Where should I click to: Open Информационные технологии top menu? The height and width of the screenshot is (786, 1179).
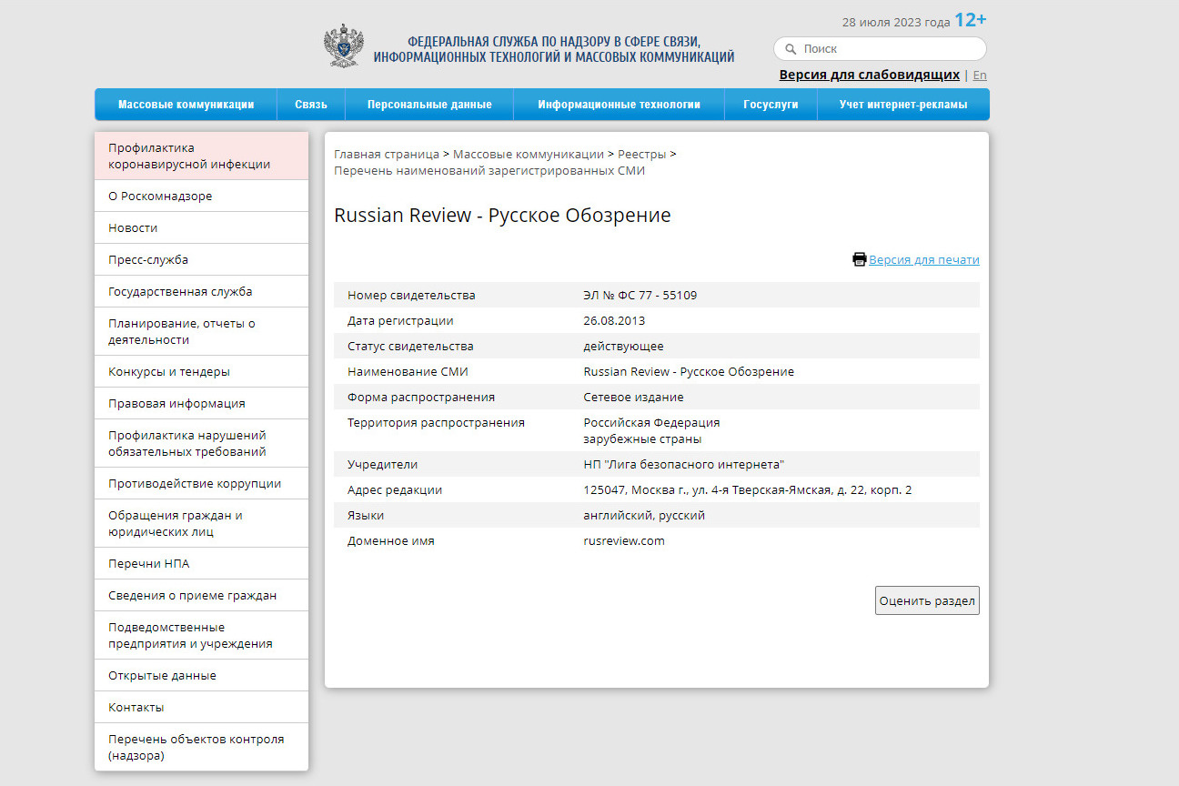619,105
